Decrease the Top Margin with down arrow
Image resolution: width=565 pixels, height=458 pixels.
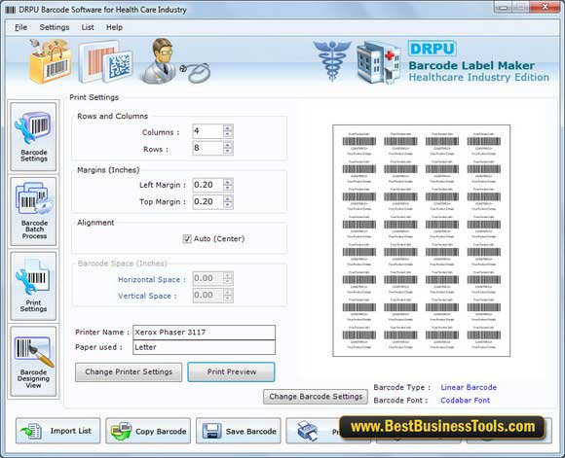pos(228,205)
